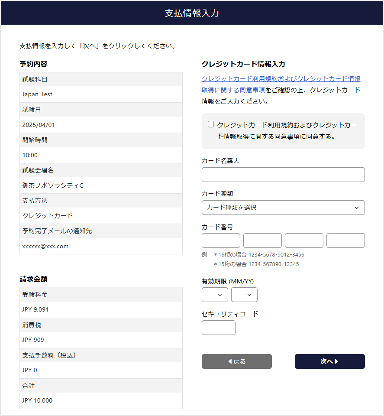Viewport: 384px width, 416px height.
Task: Click the first card number box
Action: coord(221,240)
